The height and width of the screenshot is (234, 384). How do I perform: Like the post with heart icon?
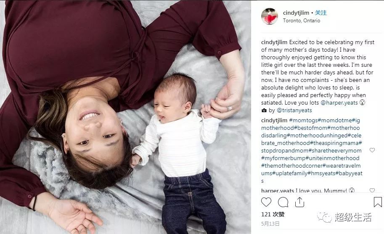[266, 202]
